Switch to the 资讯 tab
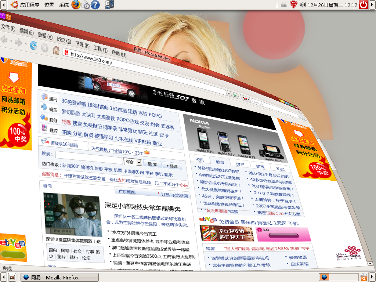This screenshot has height=282, width=376. coord(200,160)
